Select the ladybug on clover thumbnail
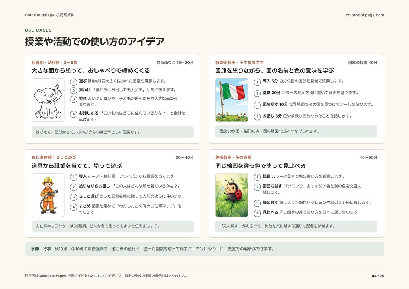 tap(232, 195)
